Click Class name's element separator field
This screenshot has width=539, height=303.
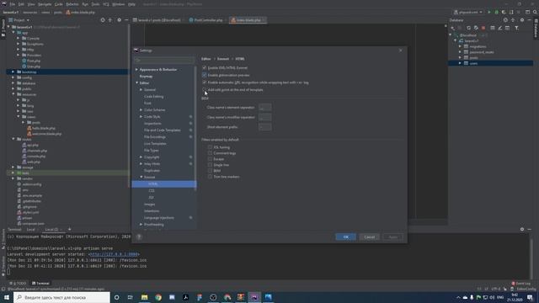[x=264, y=108]
